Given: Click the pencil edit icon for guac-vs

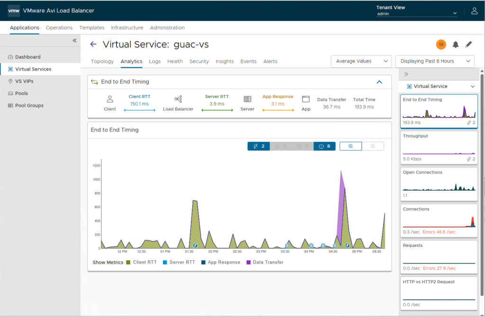Looking at the screenshot, I should tap(468, 44).
